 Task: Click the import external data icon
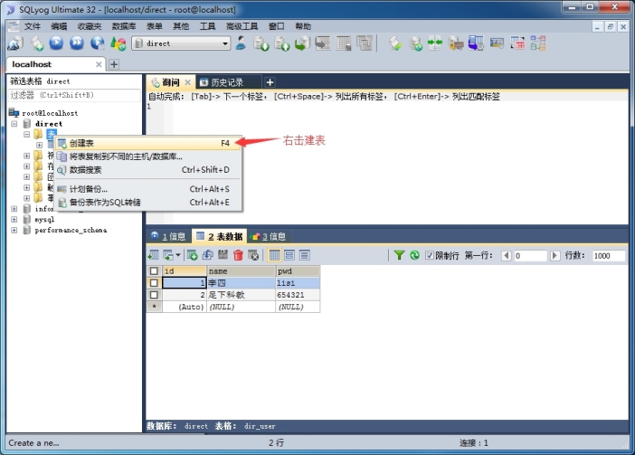(456, 43)
